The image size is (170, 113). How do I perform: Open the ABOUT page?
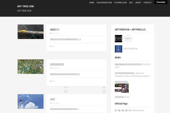tap(138, 3)
